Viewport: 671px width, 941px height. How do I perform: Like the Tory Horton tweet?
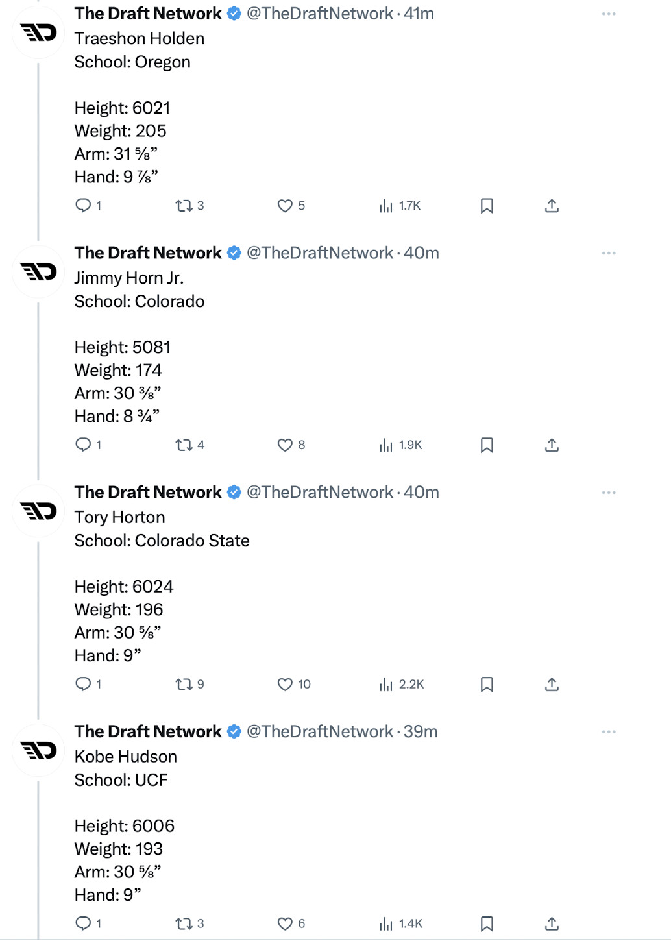(x=285, y=685)
